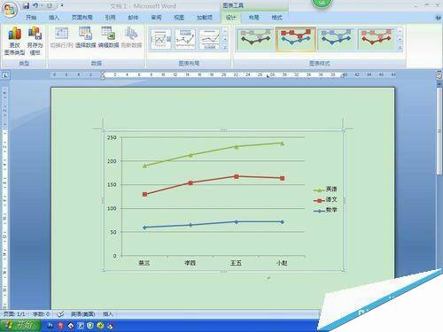Image resolution: width=443 pixels, height=332 pixels.
Task: Click spelling check icon in status bar
Action: pos(60,314)
